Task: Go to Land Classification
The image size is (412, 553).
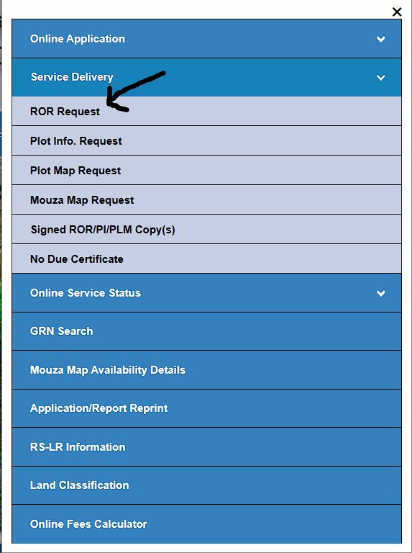Action: (206, 485)
